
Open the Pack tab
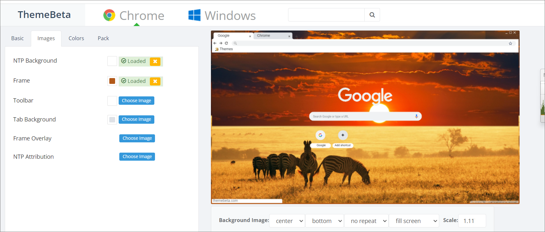coord(103,38)
